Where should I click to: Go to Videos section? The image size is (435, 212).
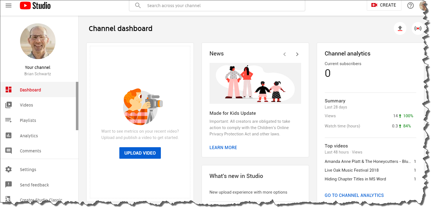pos(38,105)
